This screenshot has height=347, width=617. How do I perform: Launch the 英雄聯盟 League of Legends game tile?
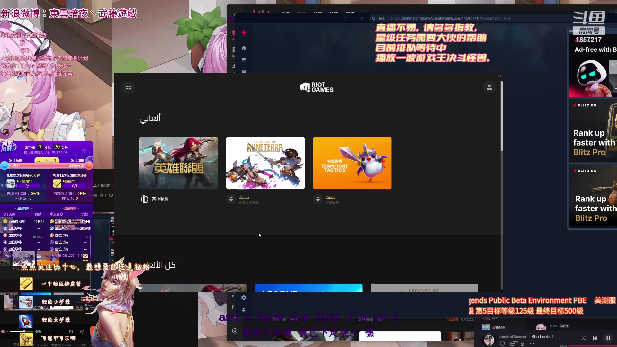(x=179, y=163)
